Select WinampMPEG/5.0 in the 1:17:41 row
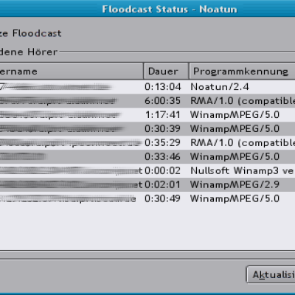The height and width of the screenshot is (295, 295). pos(235,115)
